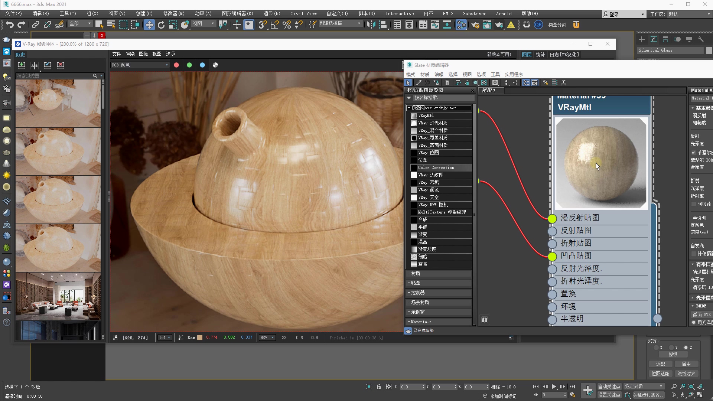Click the 位图适配 button
The height and width of the screenshot is (401, 713).
(x=660, y=374)
